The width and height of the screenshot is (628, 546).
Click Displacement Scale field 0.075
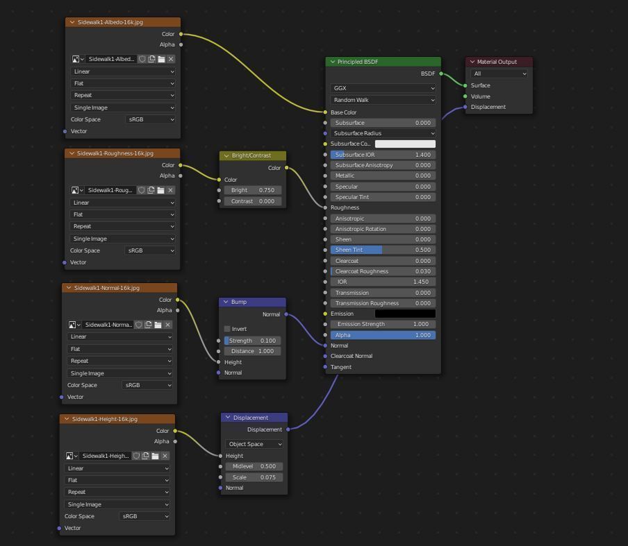click(254, 477)
